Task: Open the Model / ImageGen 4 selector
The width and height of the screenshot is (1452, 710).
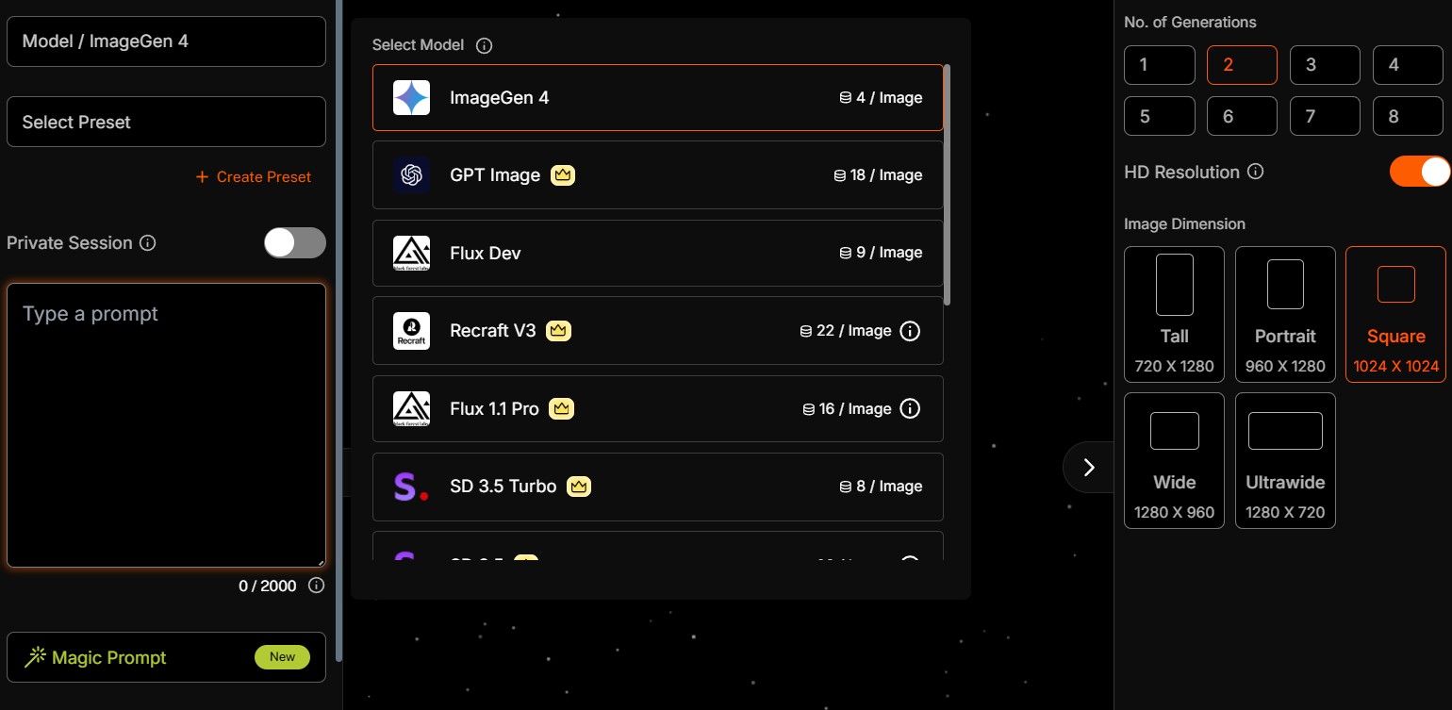Action: coord(166,41)
